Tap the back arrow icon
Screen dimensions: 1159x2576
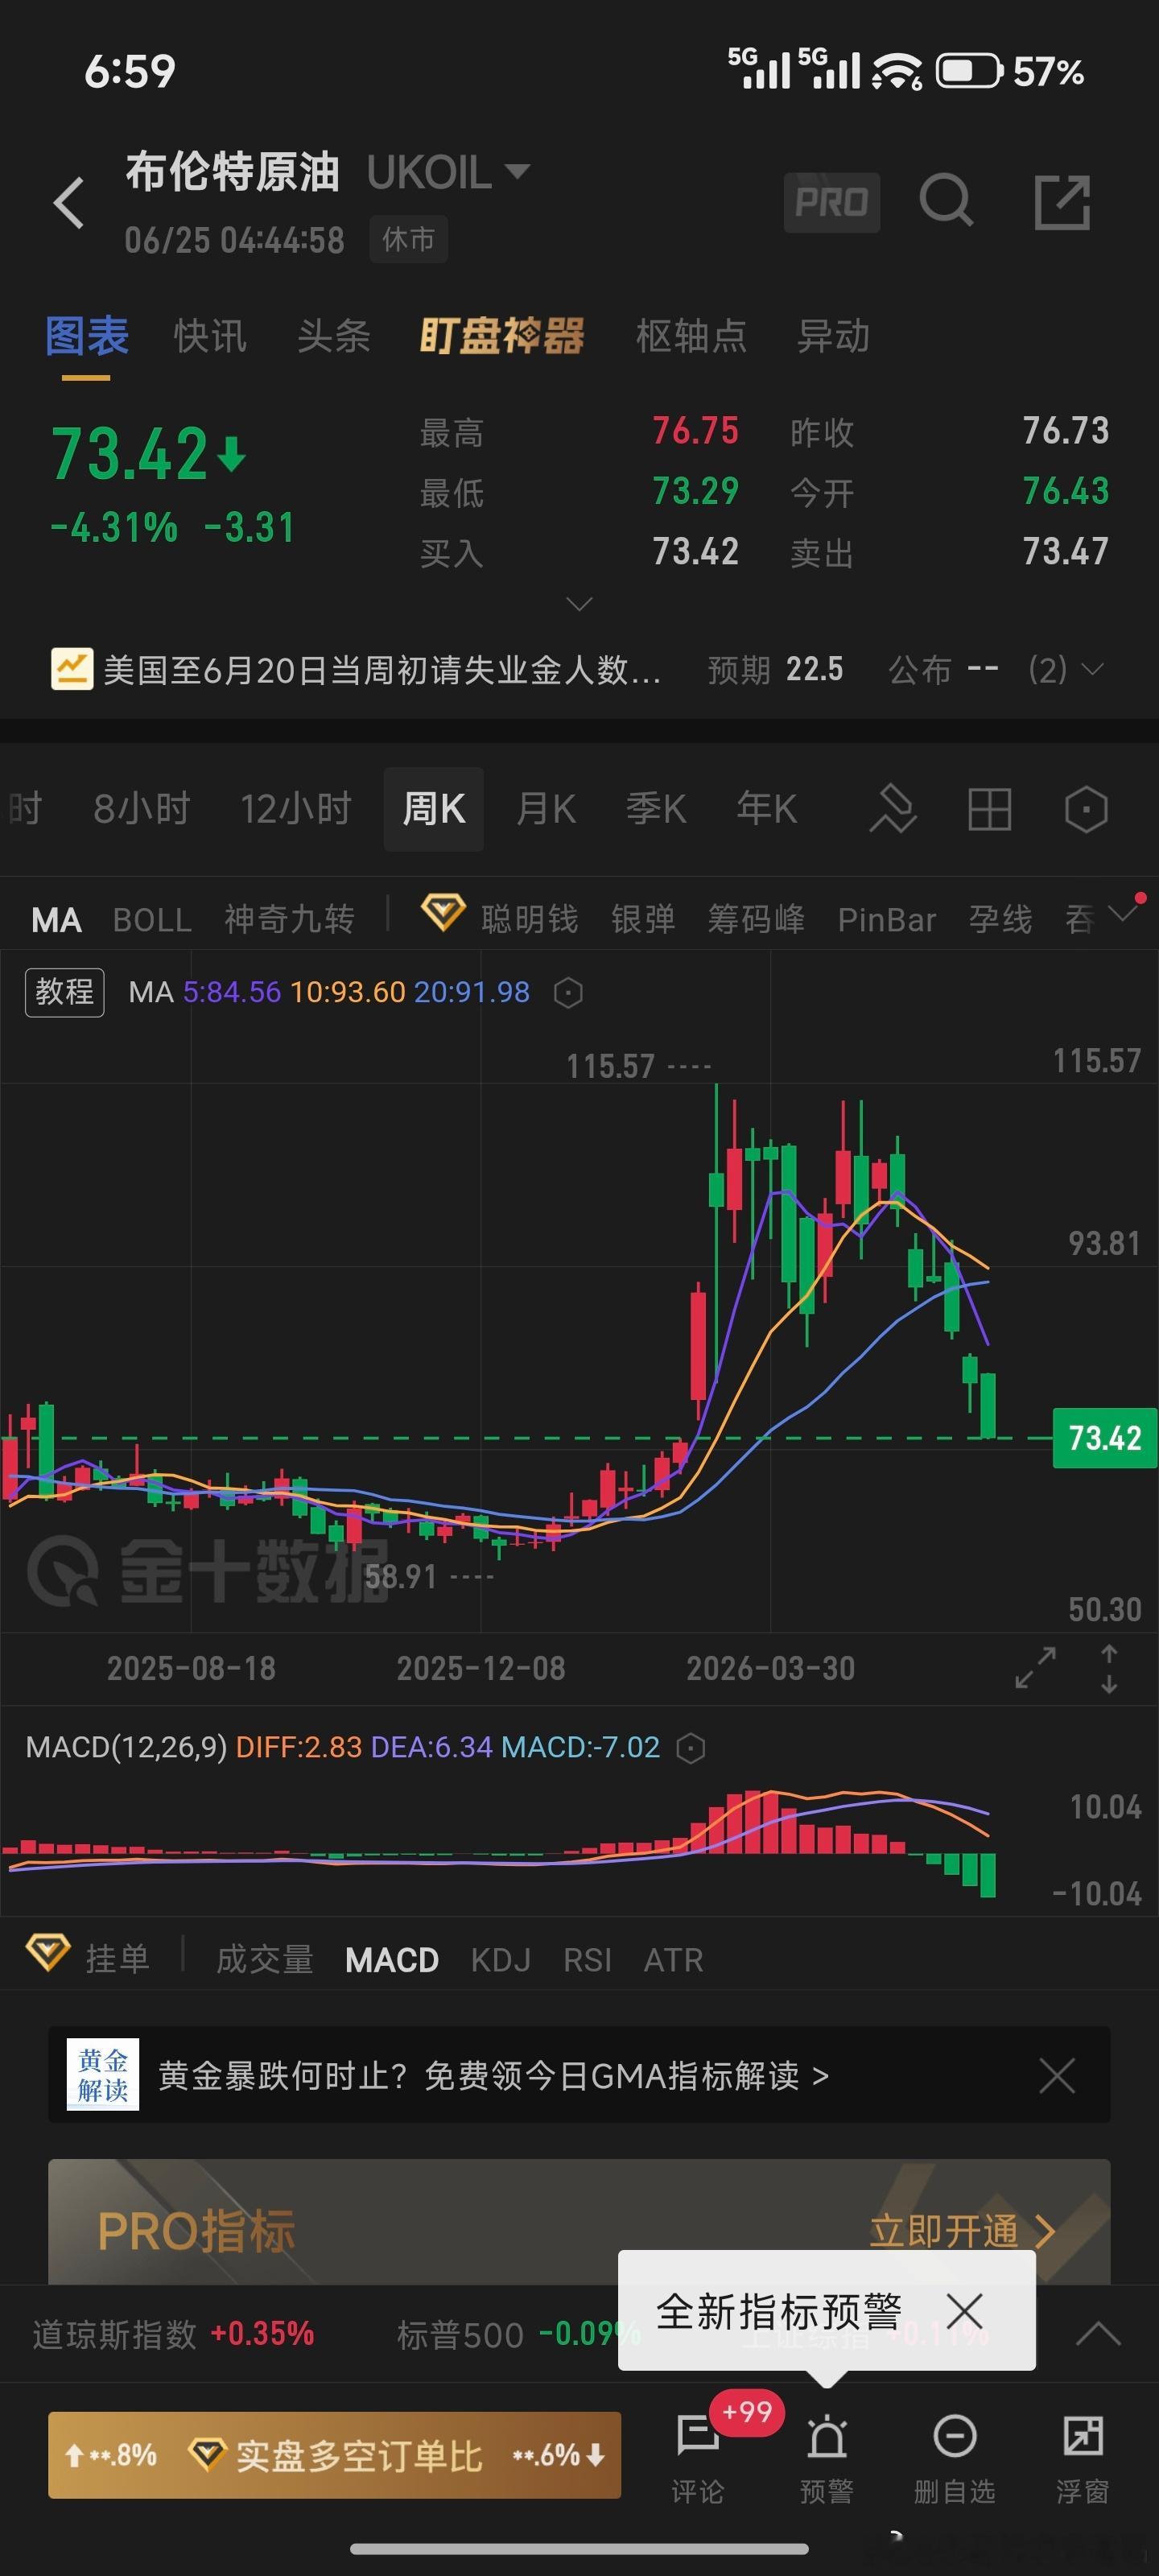(69, 203)
